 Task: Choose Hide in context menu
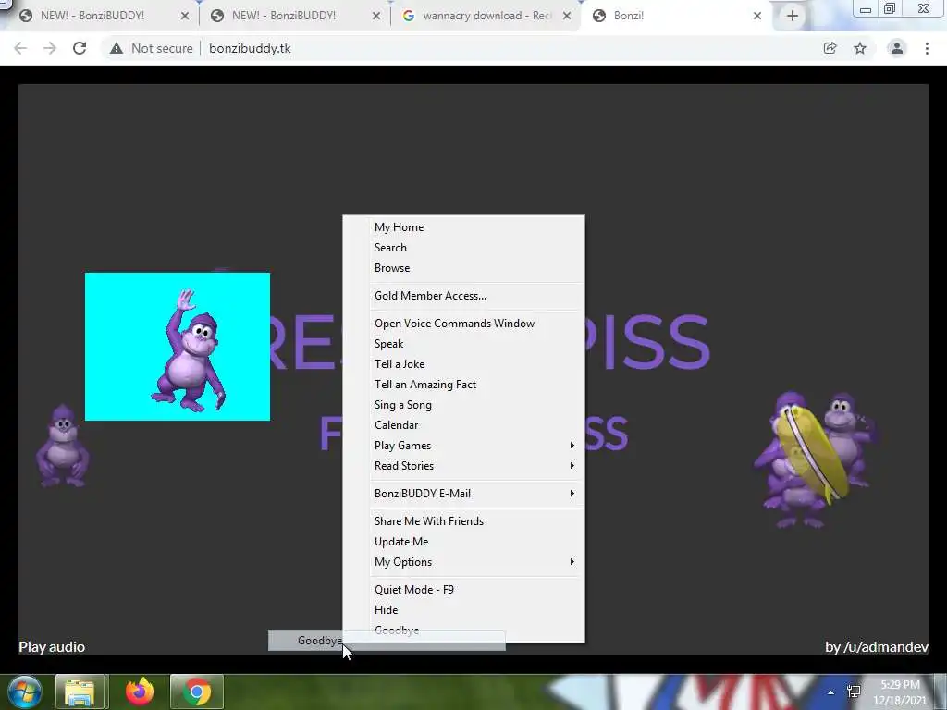[x=463, y=610]
